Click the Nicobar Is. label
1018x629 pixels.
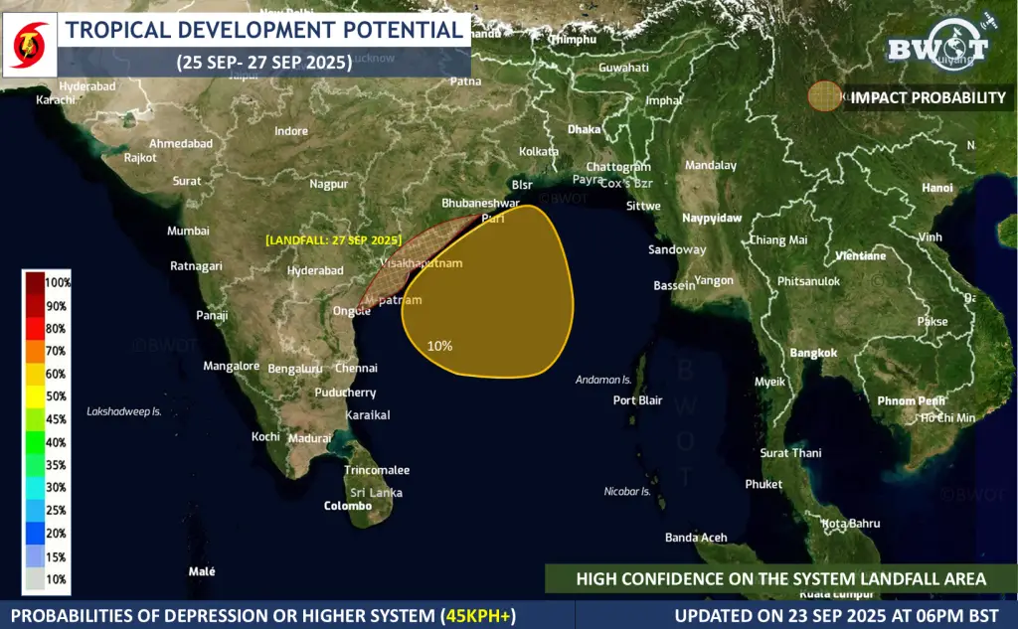coord(627,492)
